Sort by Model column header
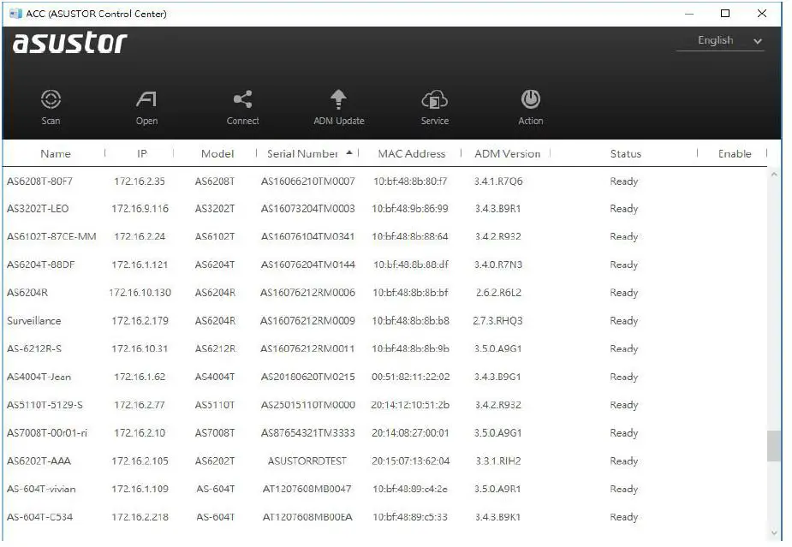The height and width of the screenshot is (547, 792). tap(217, 153)
